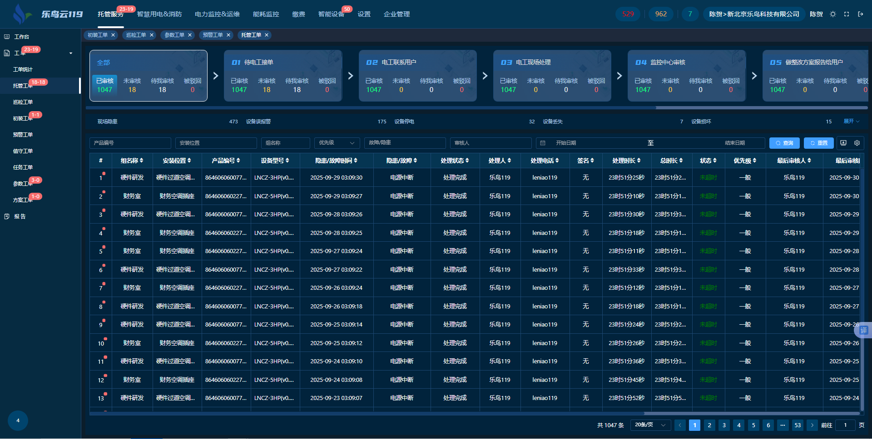Open the 20条/页 page size dropdown
Screen dimensions: 872x439
point(650,425)
